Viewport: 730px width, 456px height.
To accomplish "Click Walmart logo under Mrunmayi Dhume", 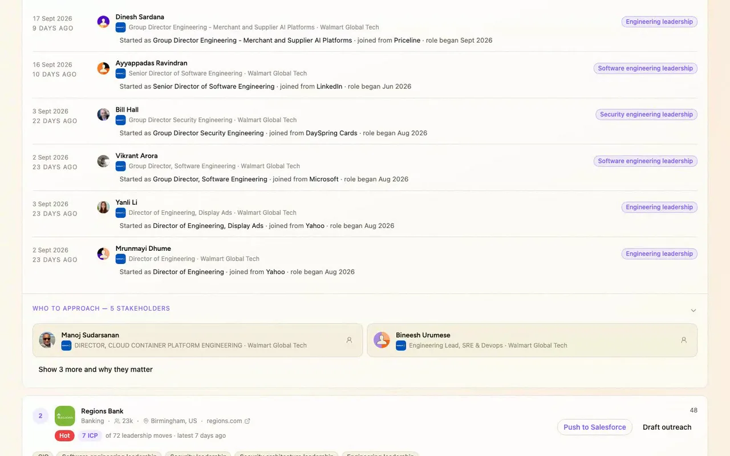I will (120, 259).
